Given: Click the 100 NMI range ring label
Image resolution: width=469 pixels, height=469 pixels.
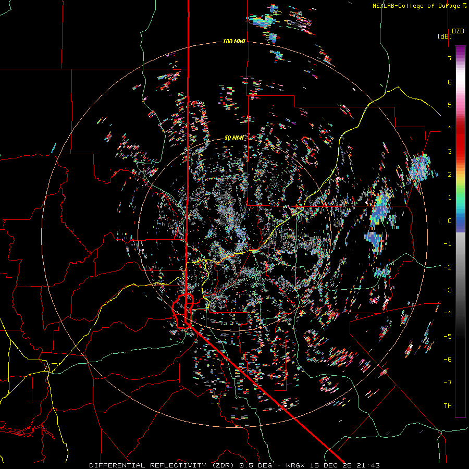Looking at the screenshot, I should [x=234, y=41].
